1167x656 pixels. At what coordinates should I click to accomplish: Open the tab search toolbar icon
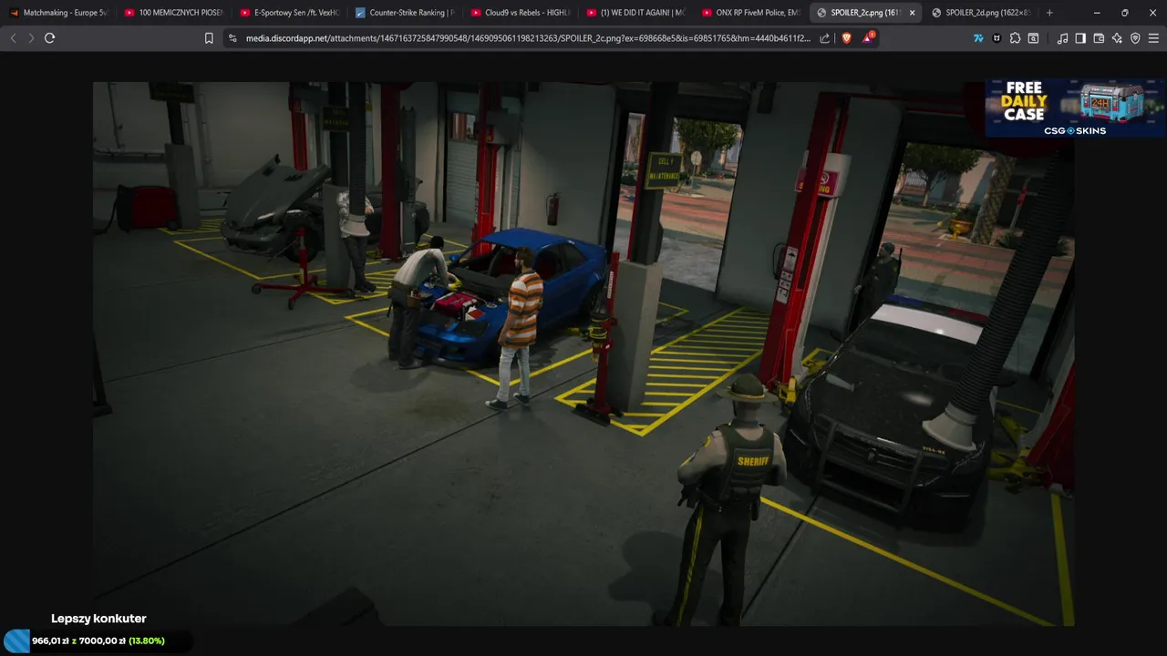click(1033, 38)
